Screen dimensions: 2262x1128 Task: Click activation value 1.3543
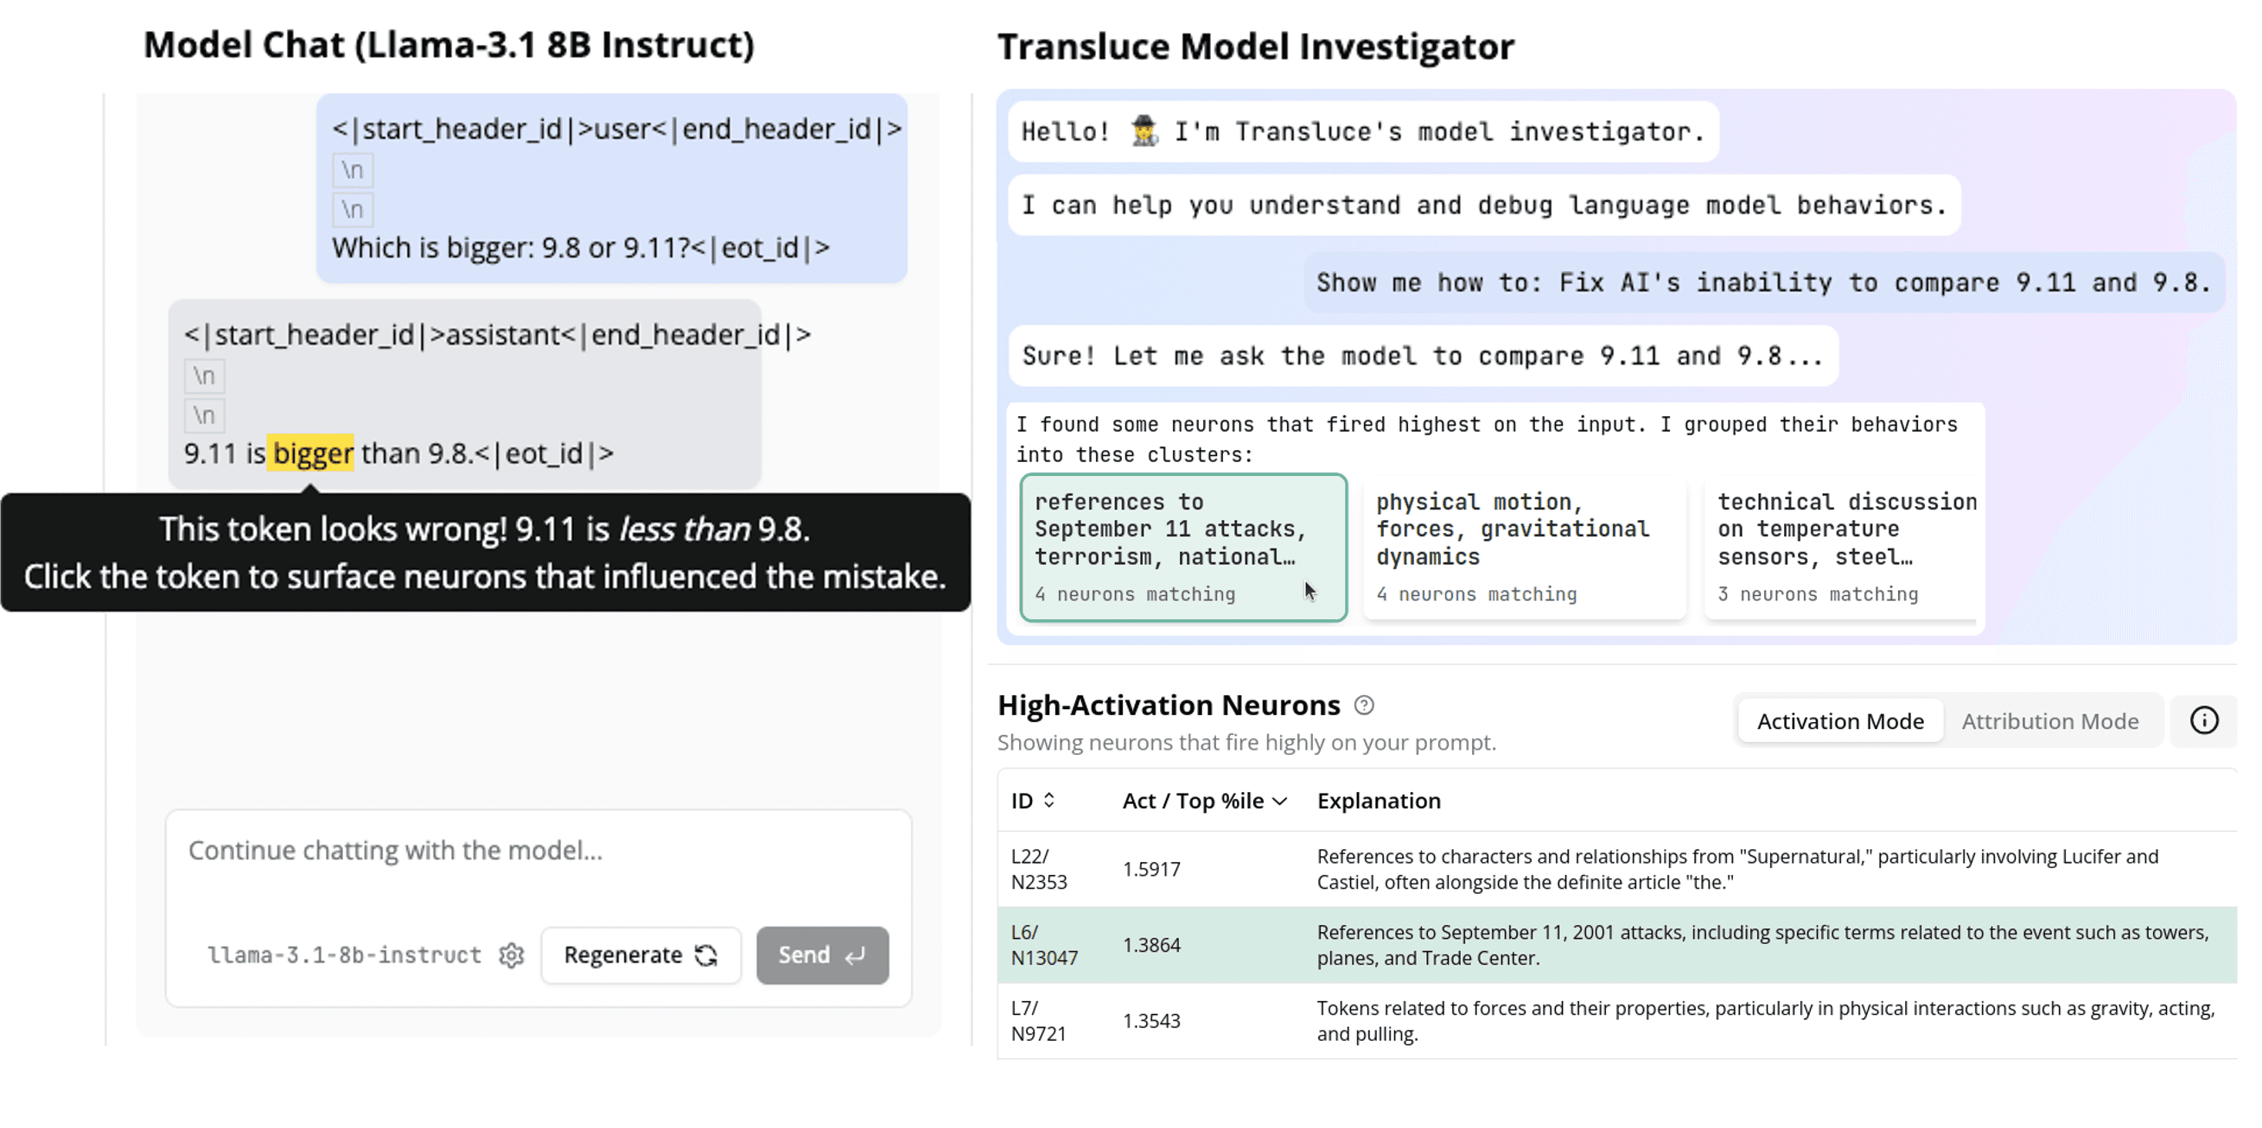[1151, 1021]
